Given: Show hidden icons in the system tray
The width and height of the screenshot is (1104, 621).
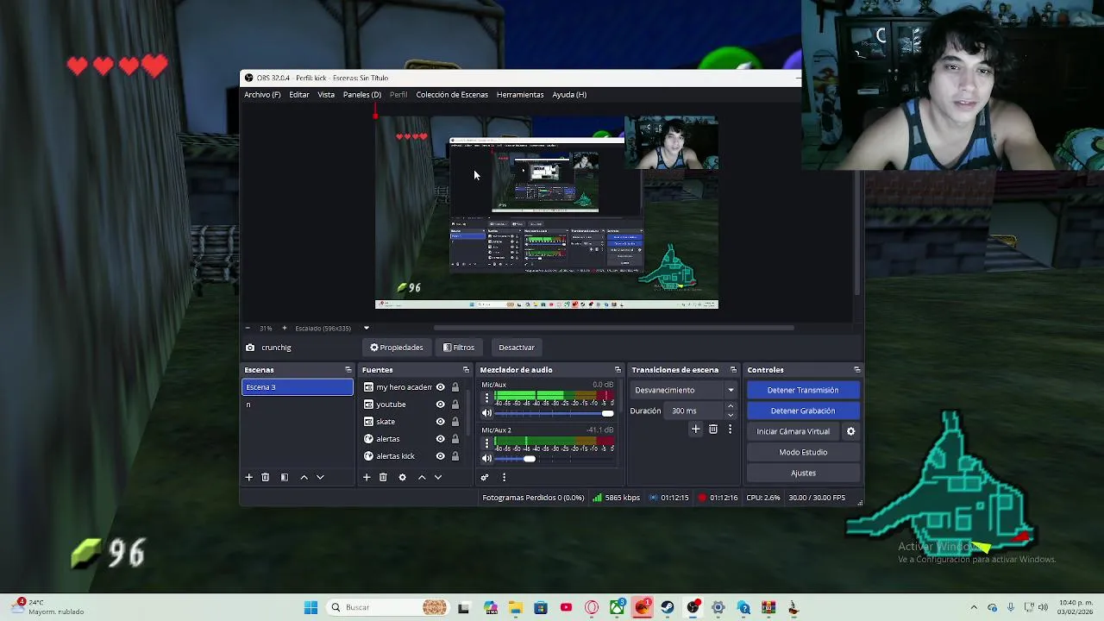Looking at the screenshot, I should (x=974, y=607).
